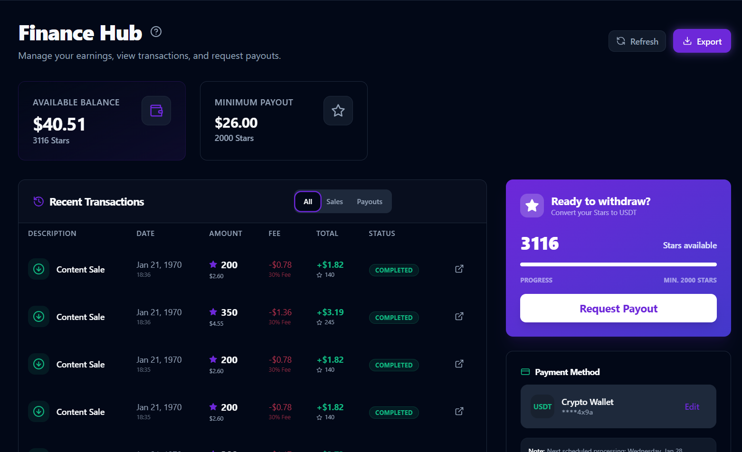Switch to the Payouts tab
Image resolution: width=742 pixels, height=452 pixels.
point(370,201)
